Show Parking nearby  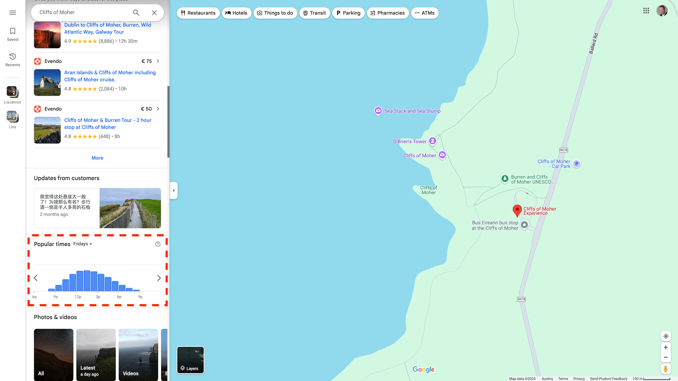pyautogui.click(x=348, y=13)
